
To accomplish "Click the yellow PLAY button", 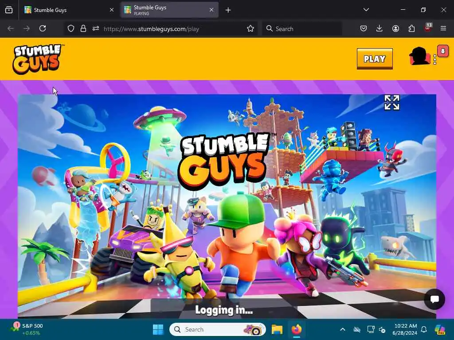I will pos(375,59).
